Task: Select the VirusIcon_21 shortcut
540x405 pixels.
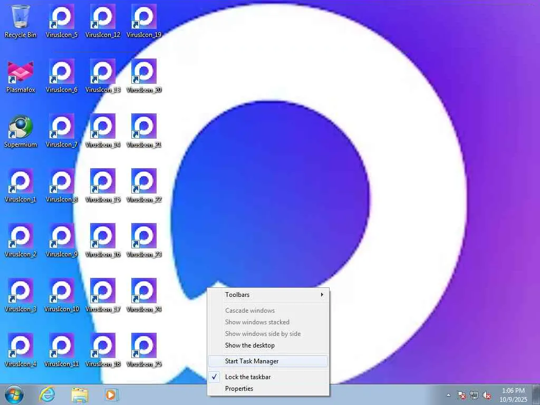Action: tap(144, 131)
